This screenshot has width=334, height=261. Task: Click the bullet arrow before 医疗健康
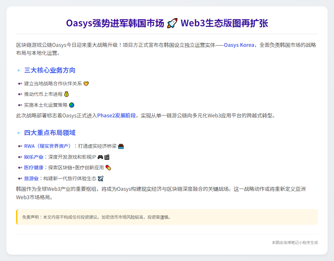pyautogui.click(x=20, y=168)
